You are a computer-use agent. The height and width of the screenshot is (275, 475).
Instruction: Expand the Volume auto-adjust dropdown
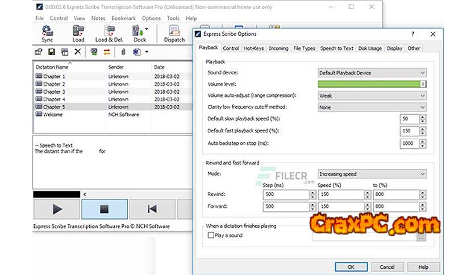pos(372,95)
